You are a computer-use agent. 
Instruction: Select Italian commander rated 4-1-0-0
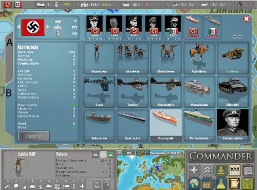point(173,28)
